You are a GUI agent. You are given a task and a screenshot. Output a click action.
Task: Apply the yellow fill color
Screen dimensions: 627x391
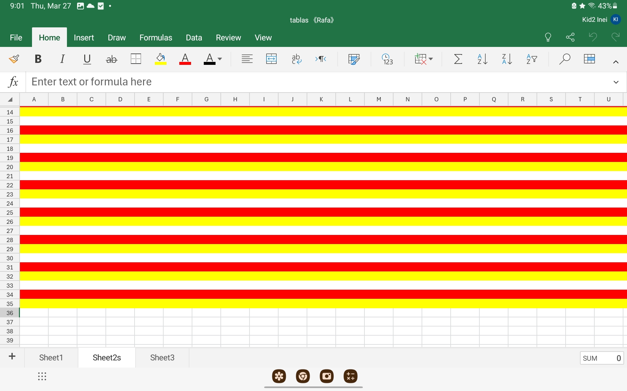(x=160, y=59)
